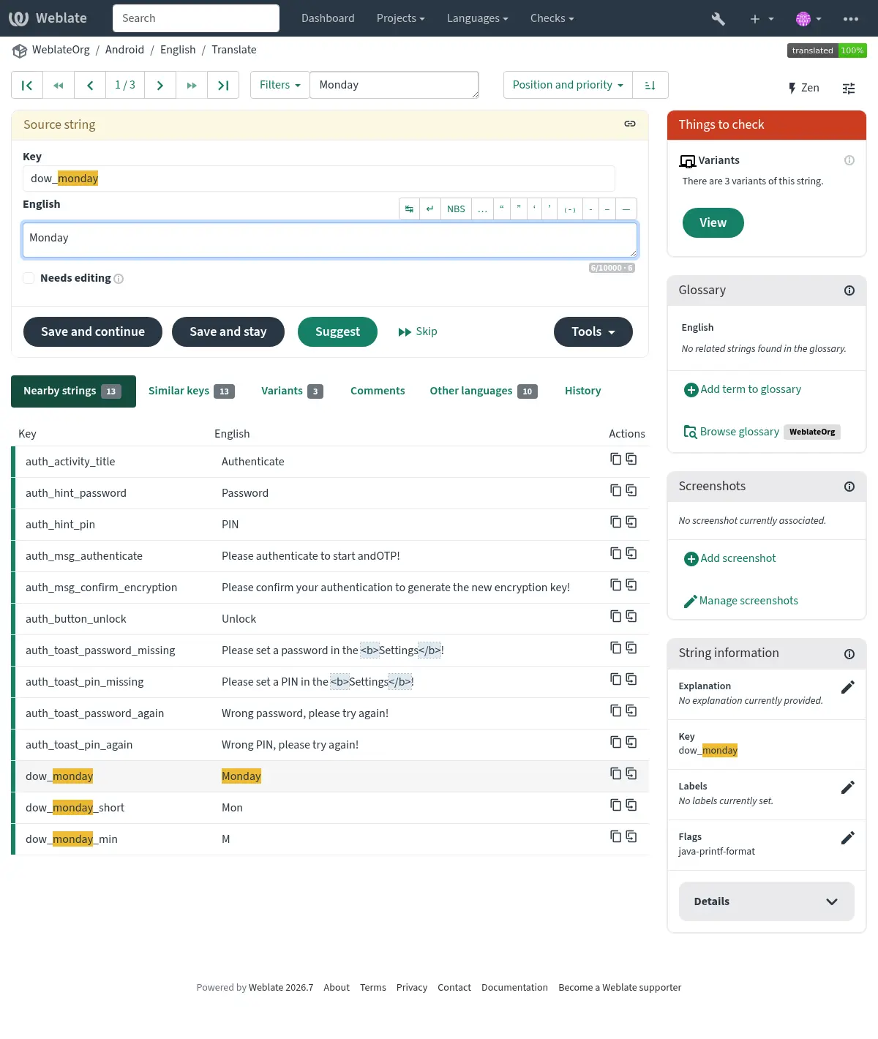Go to next string arrow

[160, 85]
